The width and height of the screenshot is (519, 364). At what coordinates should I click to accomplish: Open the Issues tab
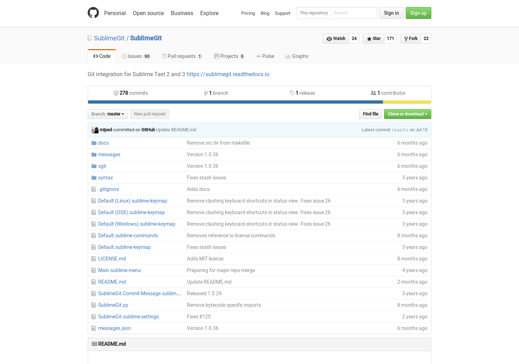tap(136, 56)
